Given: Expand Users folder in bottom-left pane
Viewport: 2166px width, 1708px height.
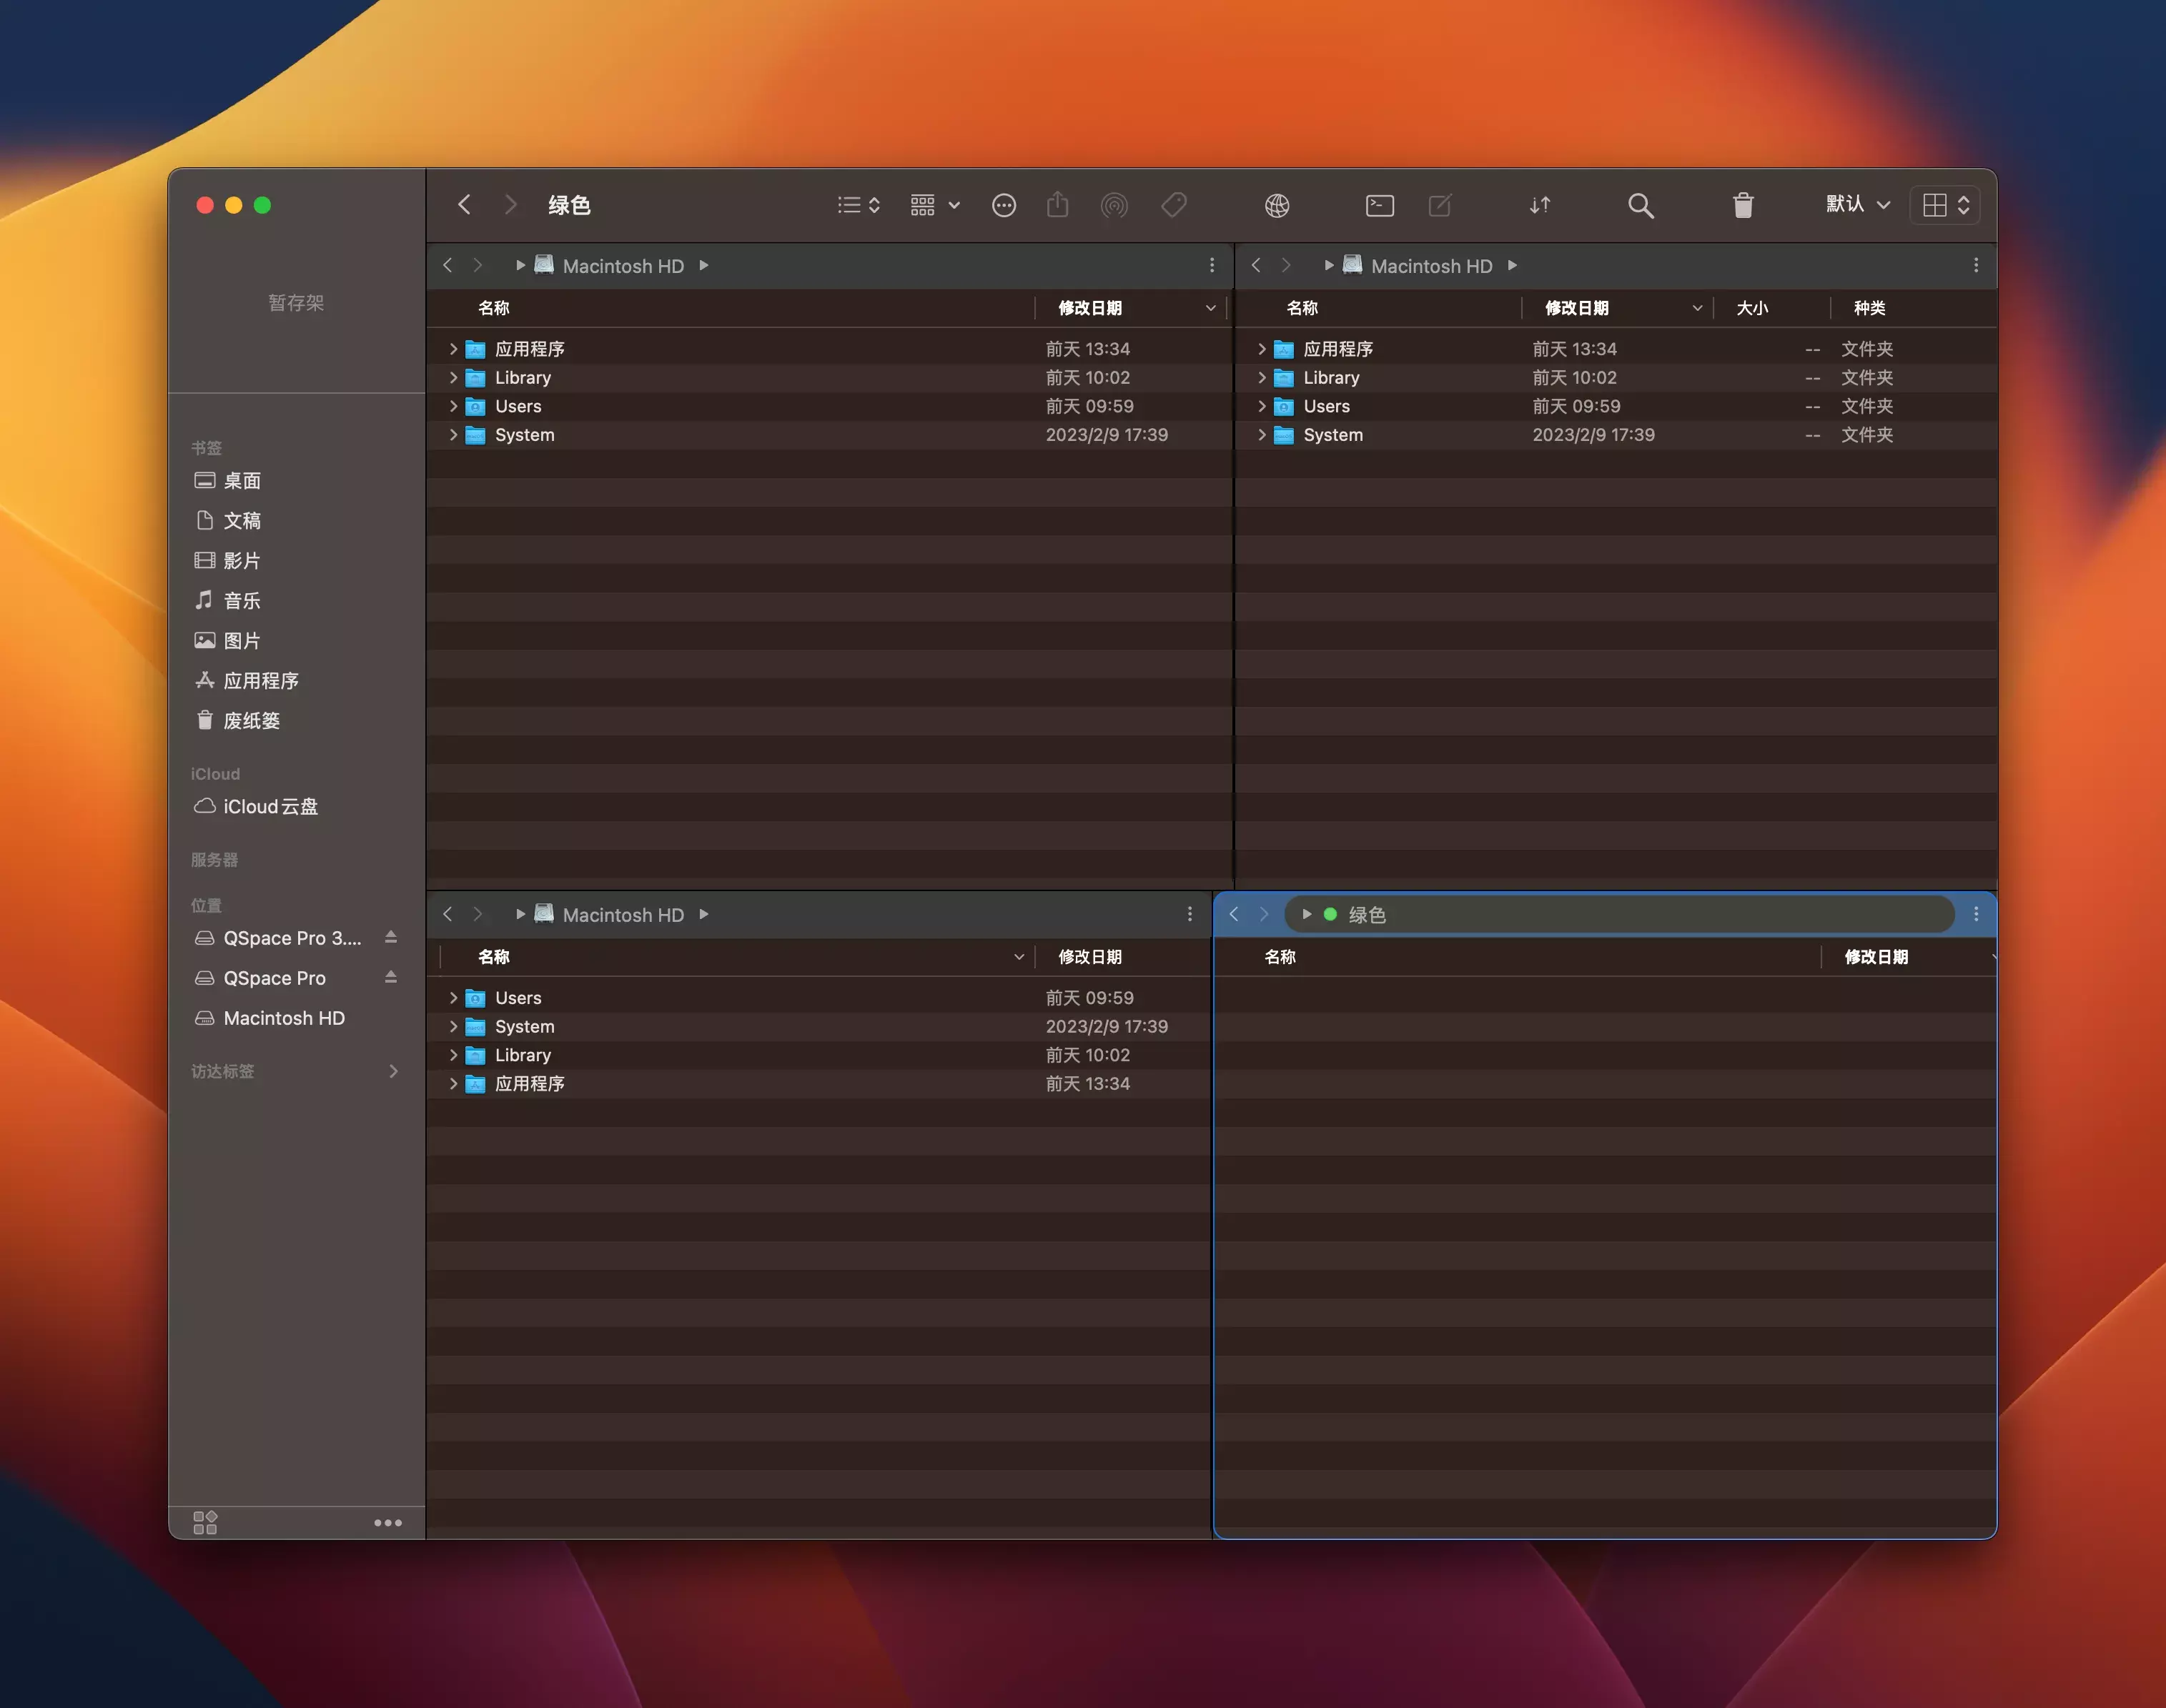Looking at the screenshot, I should tap(453, 998).
